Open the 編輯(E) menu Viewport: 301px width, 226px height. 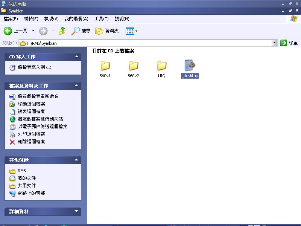pyautogui.click(x=31, y=19)
